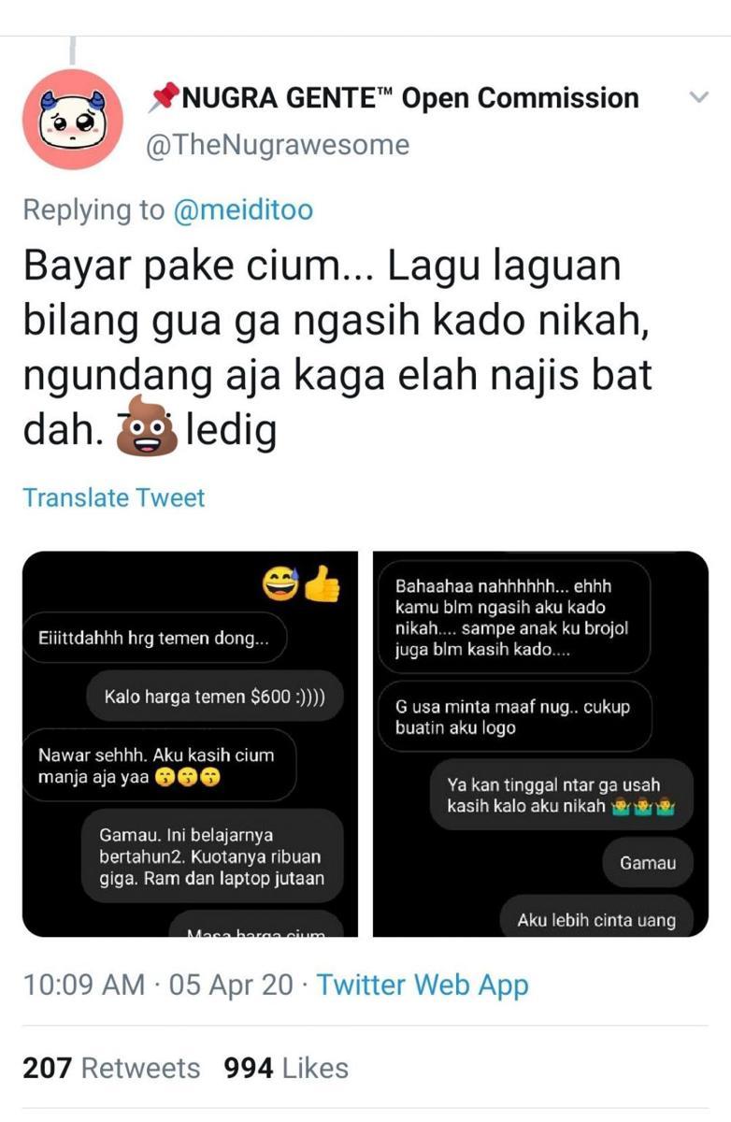The image size is (731, 1122).
Task: Click the 'Aku lebih cinta uang' bubble
Action: [596, 918]
